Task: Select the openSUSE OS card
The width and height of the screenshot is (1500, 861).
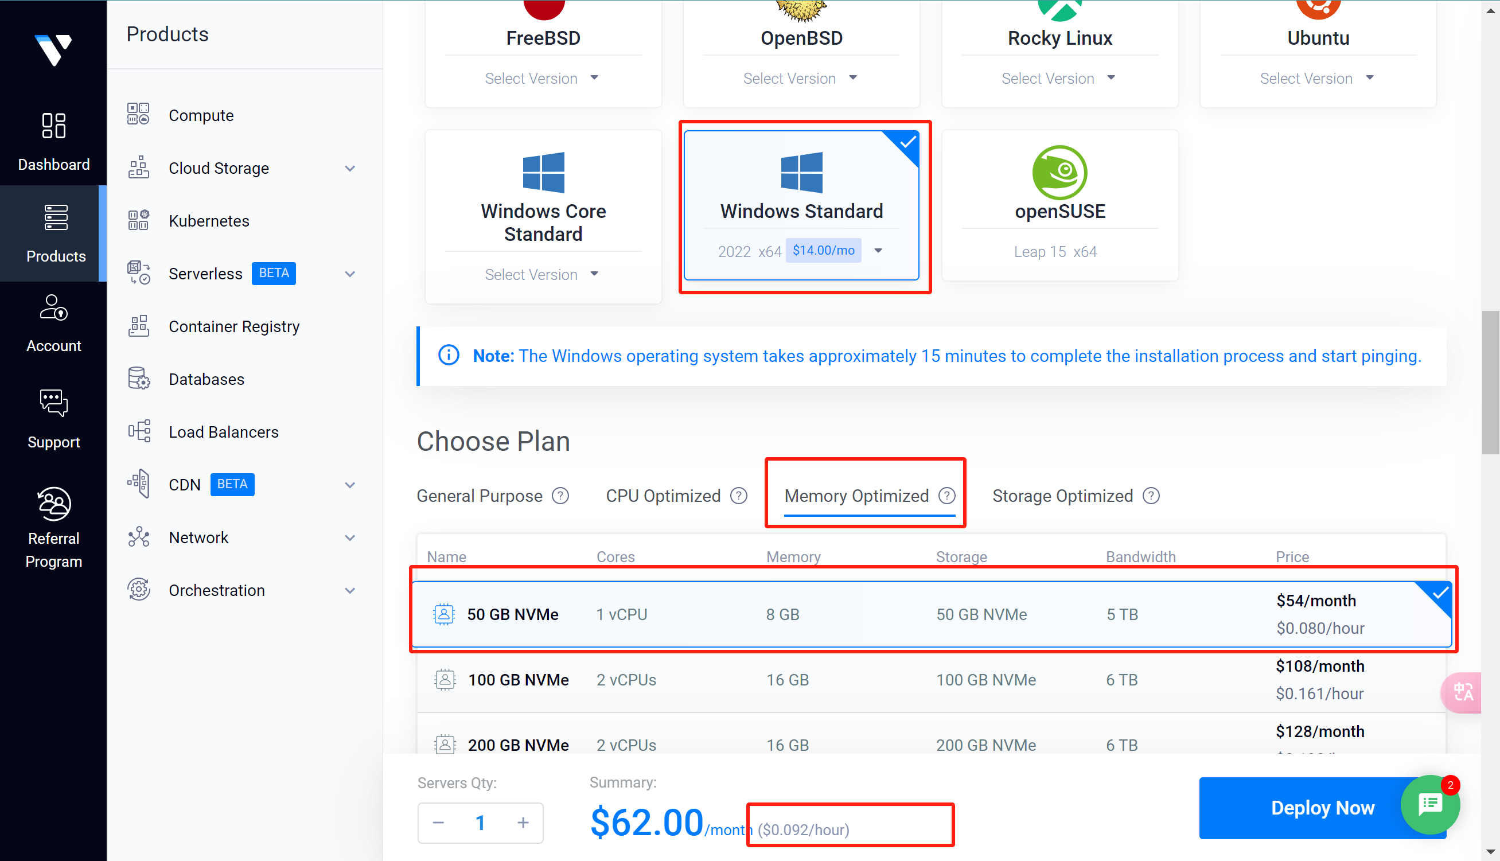Action: 1059,205
